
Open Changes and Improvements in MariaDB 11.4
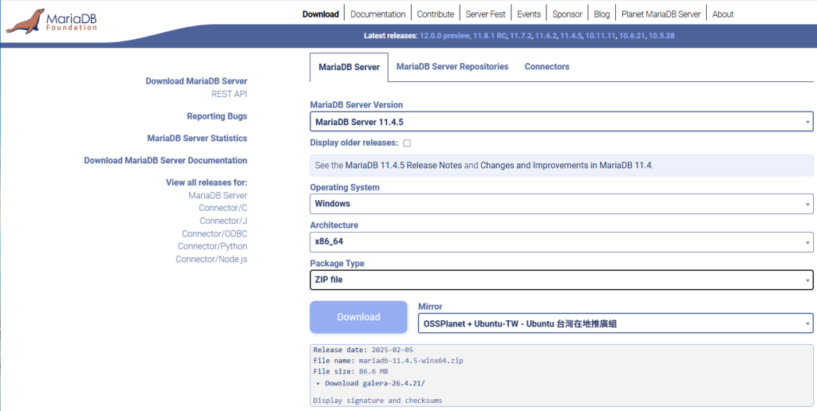click(566, 166)
